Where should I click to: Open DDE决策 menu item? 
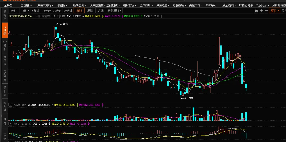(x=211, y=6)
